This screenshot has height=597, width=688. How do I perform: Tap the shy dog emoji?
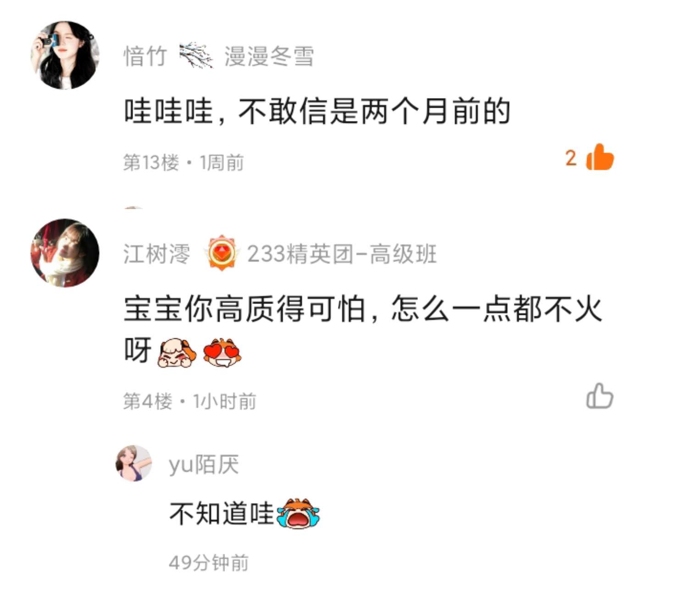(x=177, y=353)
